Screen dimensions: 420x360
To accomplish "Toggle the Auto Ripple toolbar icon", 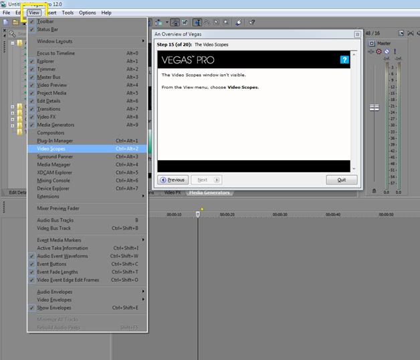I will pos(159,23).
